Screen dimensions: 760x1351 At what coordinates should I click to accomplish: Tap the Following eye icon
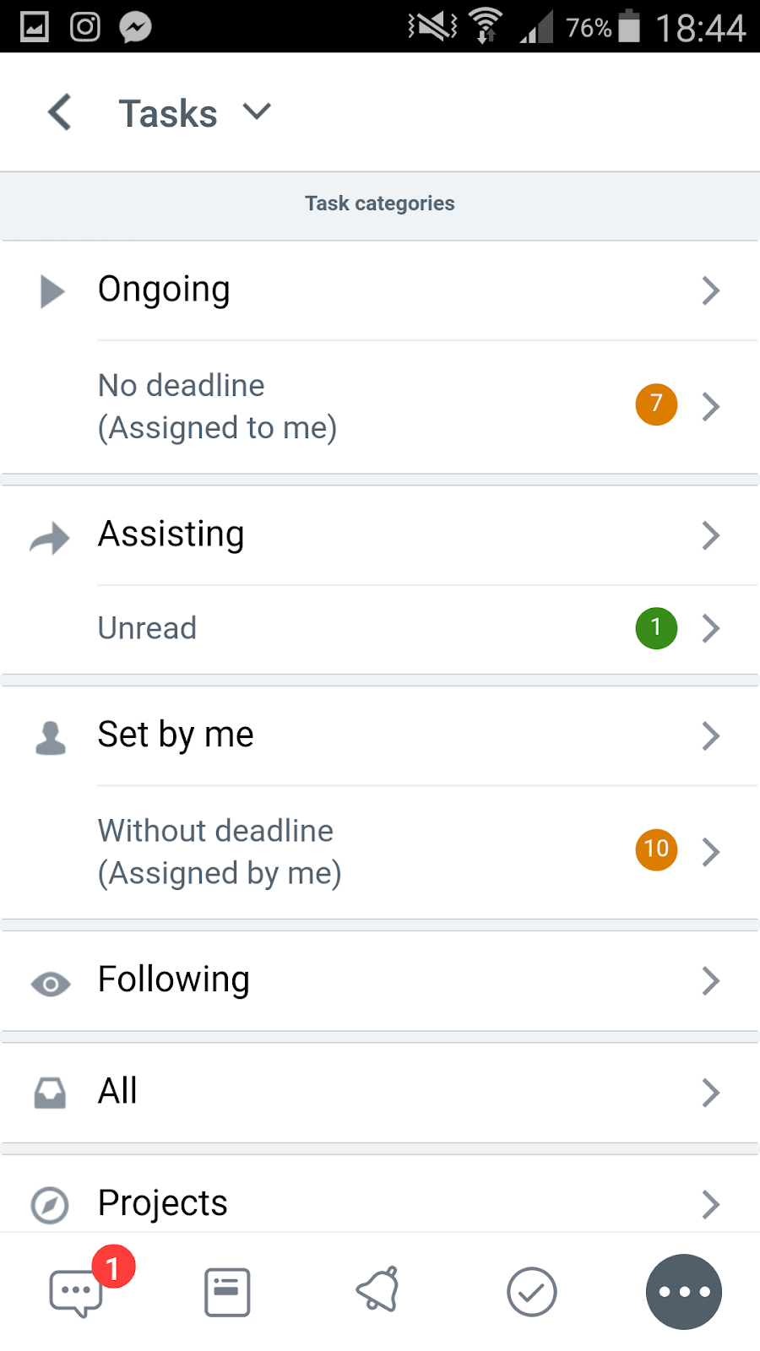coord(51,984)
